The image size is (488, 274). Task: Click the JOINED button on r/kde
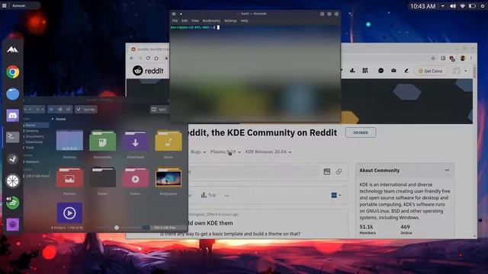361,132
